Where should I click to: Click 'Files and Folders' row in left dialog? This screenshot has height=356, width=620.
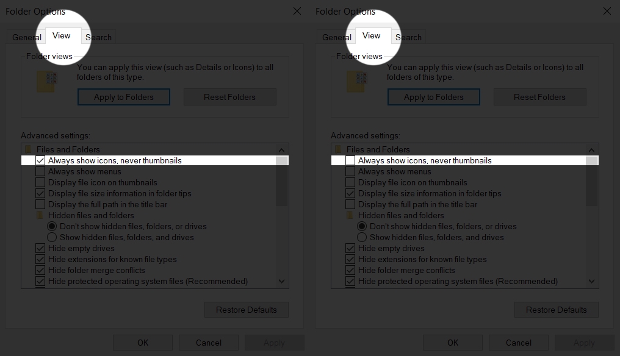click(149, 149)
